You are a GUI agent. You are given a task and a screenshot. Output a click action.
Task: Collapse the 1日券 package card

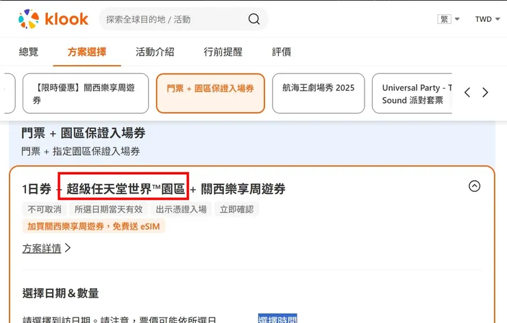[474, 186]
